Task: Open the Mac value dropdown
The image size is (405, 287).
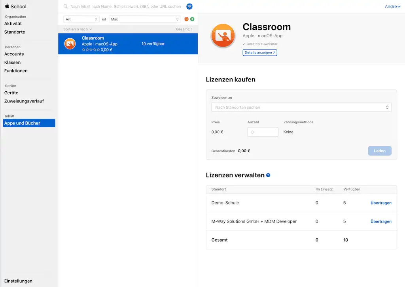Action: pos(145,19)
